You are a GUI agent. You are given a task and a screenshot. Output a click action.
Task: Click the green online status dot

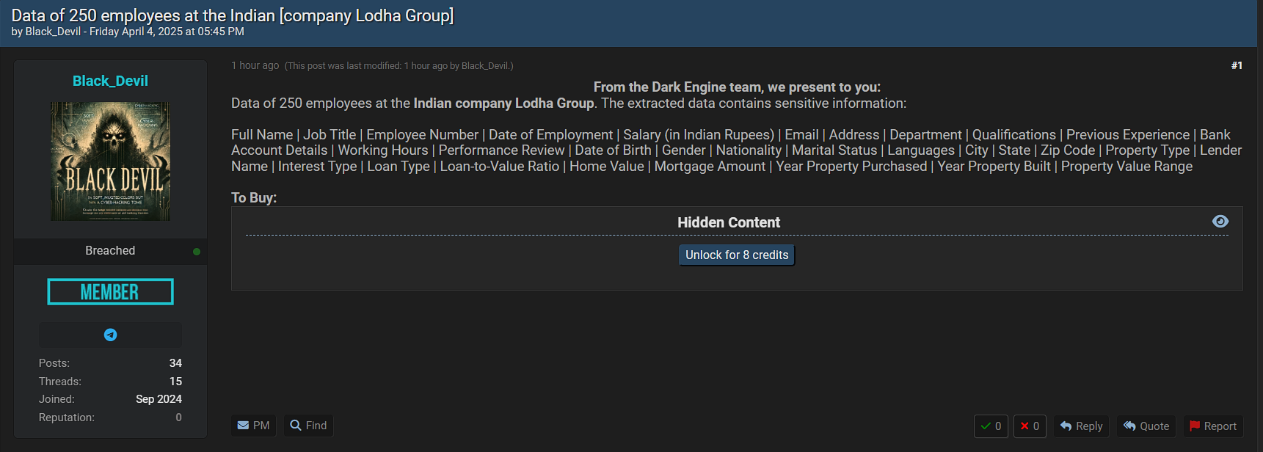point(197,252)
